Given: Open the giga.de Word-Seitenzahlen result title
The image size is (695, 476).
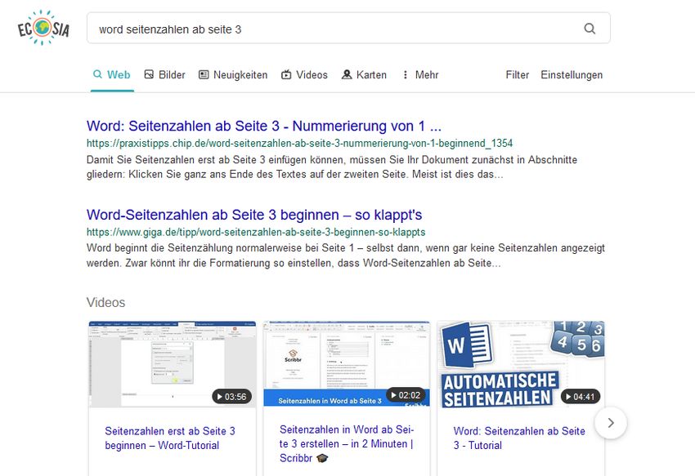Looking at the screenshot, I should point(254,215).
